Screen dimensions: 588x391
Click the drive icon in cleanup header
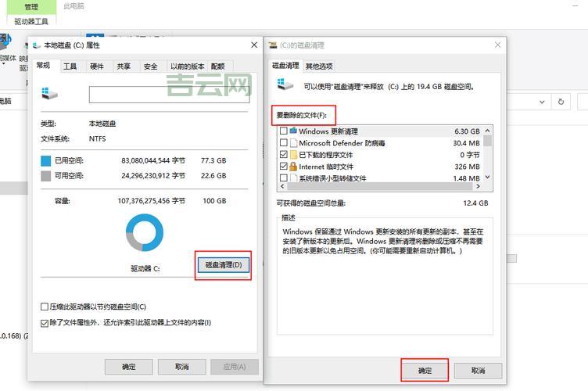pyautogui.click(x=285, y=84)
